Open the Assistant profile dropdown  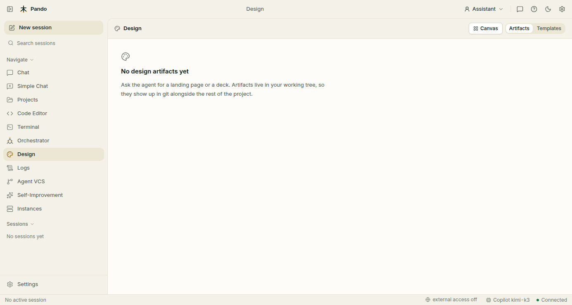pos(484,9)
